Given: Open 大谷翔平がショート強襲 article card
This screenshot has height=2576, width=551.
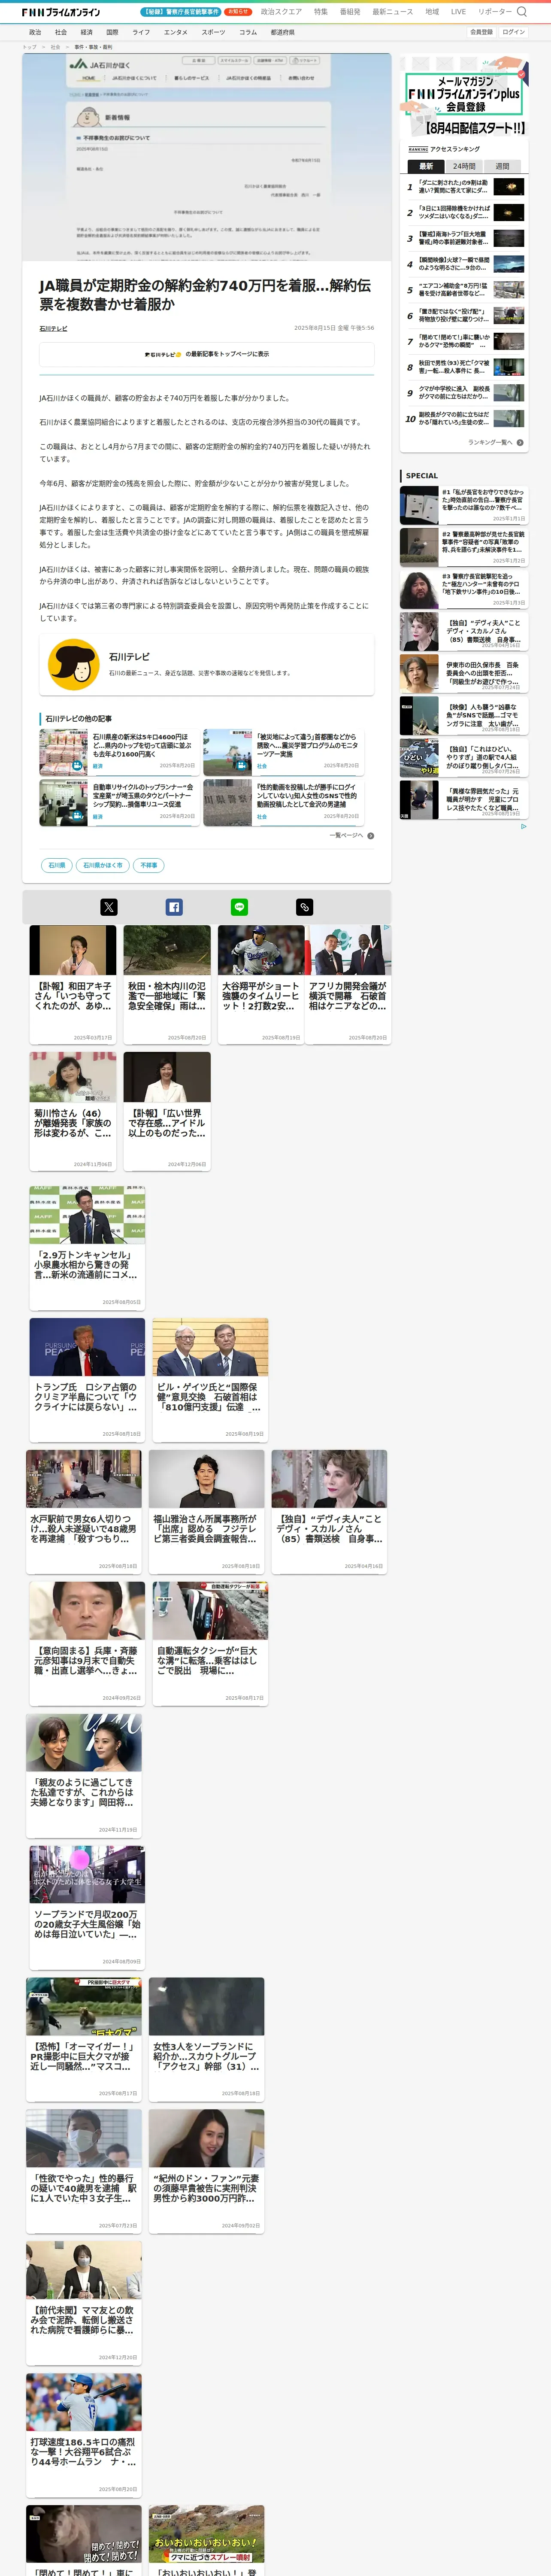Looking at the screenshot, I should (261, 984).
